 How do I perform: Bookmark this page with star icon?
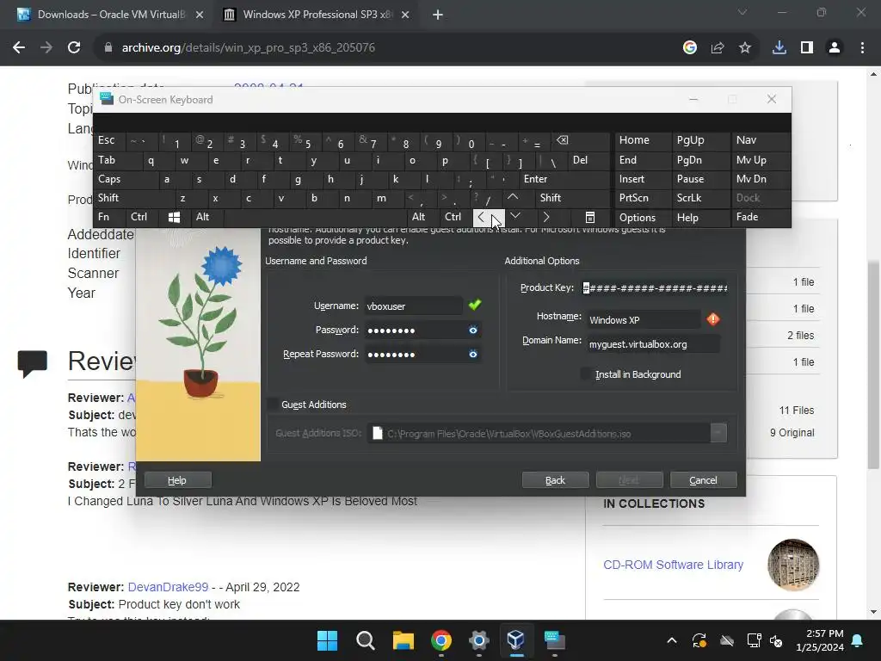pyautogui.click(x=745, y=48)
